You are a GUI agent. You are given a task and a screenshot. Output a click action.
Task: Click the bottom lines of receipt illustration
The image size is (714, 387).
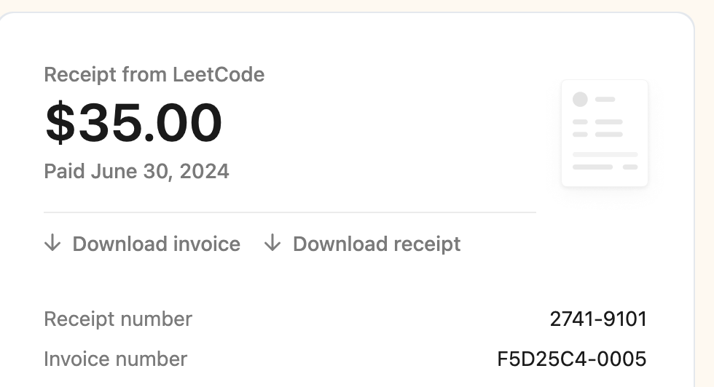click(605, 161)
